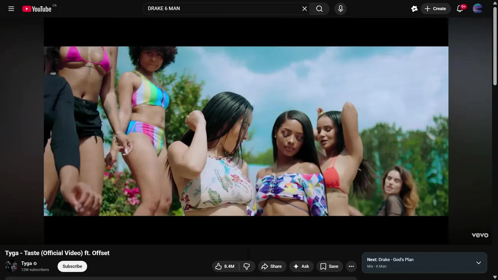Image resolution: width=498 pixels, height=280 pixels.
Task: Open the account avatar menu
Action: (478, 9)
